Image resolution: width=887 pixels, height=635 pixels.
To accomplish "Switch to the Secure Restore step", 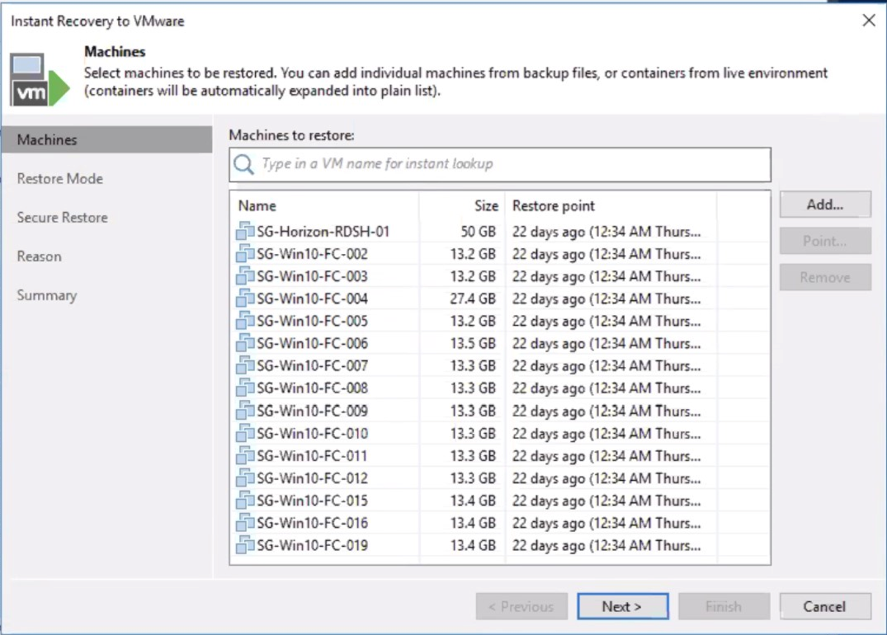I will point(62,218).
